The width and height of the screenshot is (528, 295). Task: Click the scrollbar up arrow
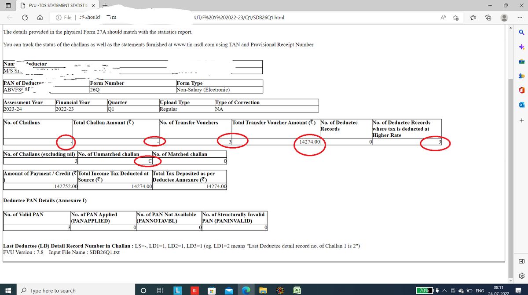pos(510,28)
